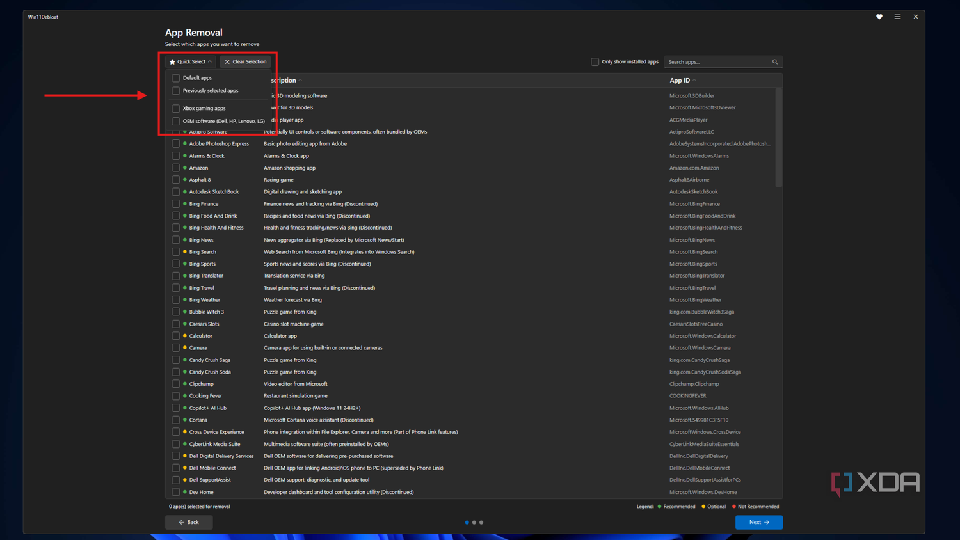Viewport: 960px width, 540px height.
Task: Tick the Calculator checkbox
Action: point(176,336)
